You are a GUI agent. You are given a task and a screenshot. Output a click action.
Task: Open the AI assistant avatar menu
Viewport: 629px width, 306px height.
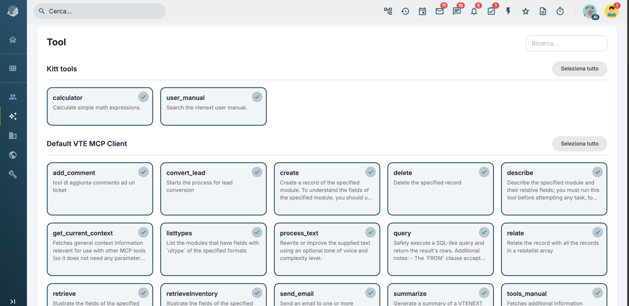(590, 11)
